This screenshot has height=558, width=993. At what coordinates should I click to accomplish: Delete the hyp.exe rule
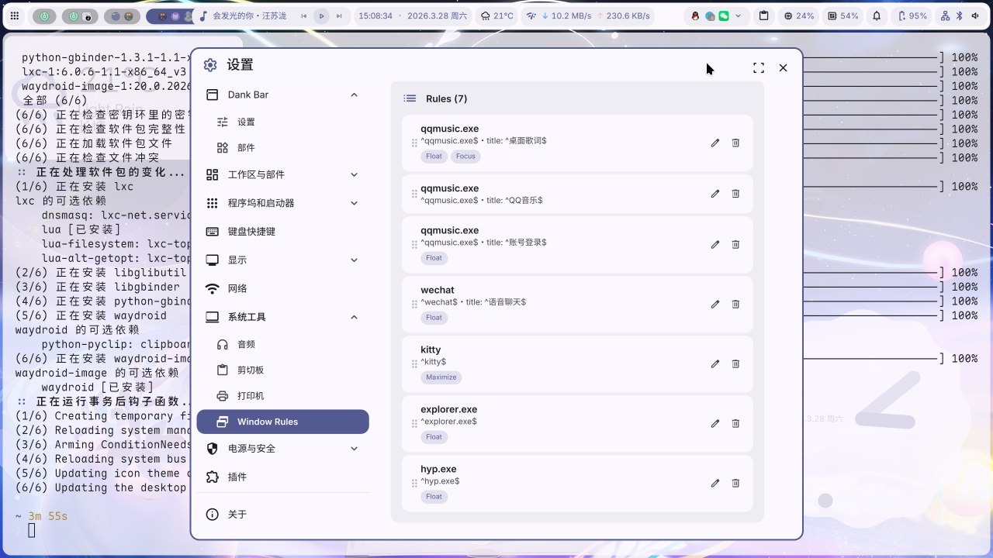735,483
